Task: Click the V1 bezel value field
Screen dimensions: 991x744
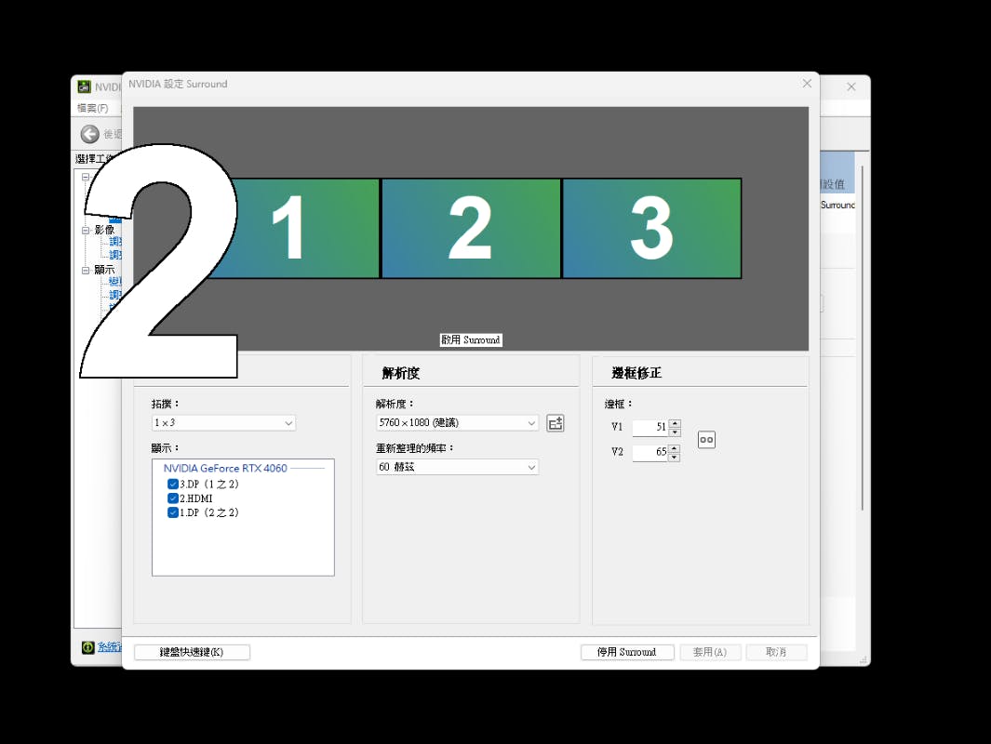Action: [650, 428]
